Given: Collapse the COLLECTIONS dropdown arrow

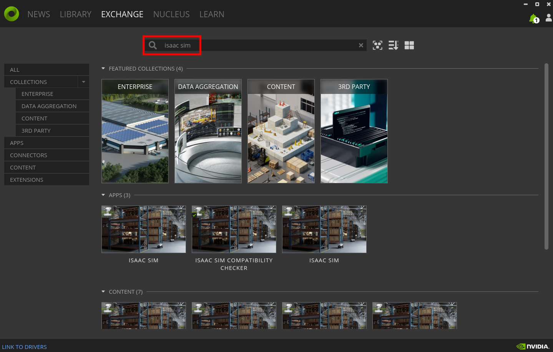Looking at the screenshot, I should [x=83, y=82].
